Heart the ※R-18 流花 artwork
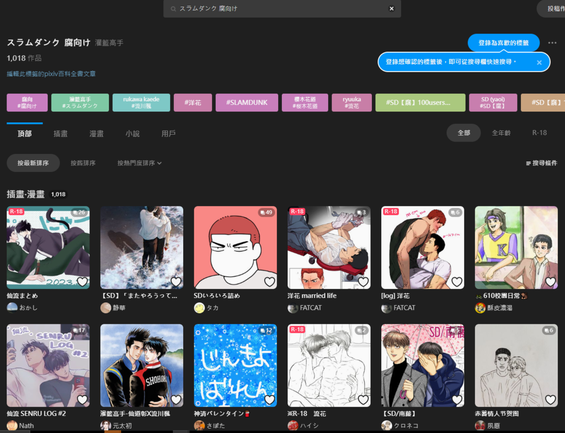Image resolution: width=565 pixels, height=433 pixels. [363, 399]
